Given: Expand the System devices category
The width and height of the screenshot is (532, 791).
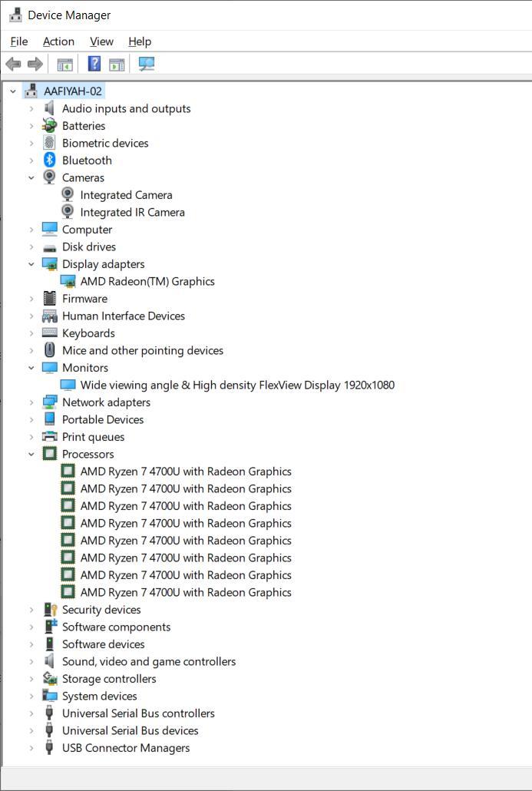Looking at the screenshot, I should pyautogui.click(x=31, y=697).
